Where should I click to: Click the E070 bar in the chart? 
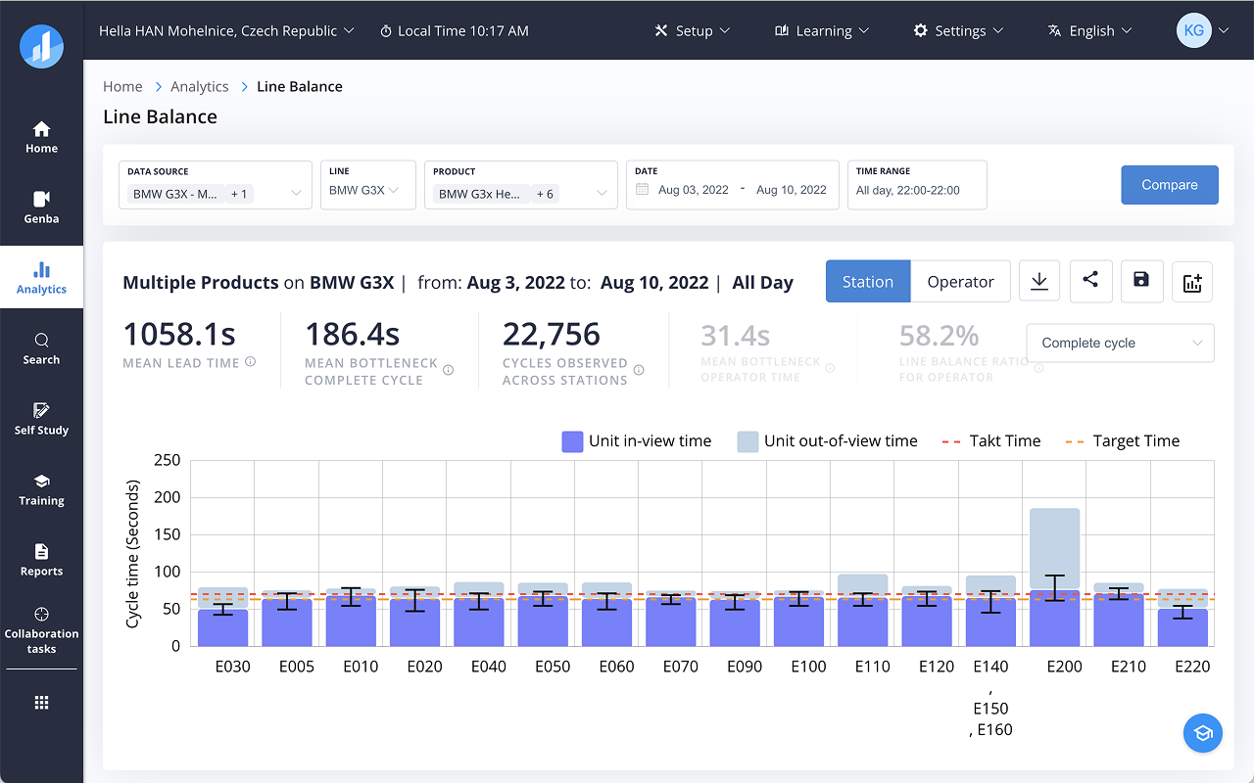tap(670, 619)
